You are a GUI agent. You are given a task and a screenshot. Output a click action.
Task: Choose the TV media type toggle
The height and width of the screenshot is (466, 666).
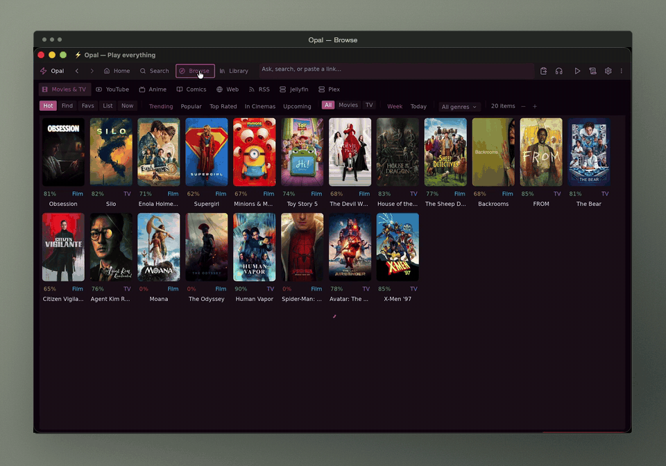(369, 105)
